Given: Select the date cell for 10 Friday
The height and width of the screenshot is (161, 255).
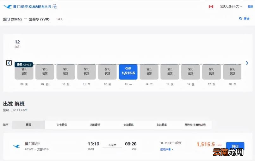Looking at the screenshot, I should click(66, 72).
